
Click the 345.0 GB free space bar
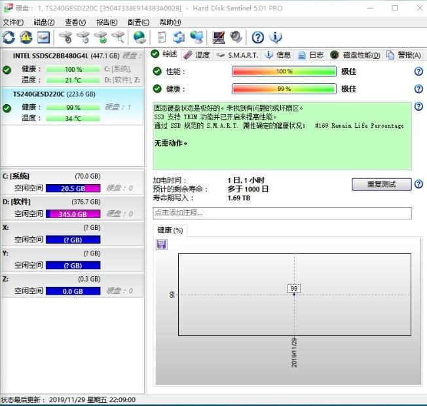tap(73, 214)
